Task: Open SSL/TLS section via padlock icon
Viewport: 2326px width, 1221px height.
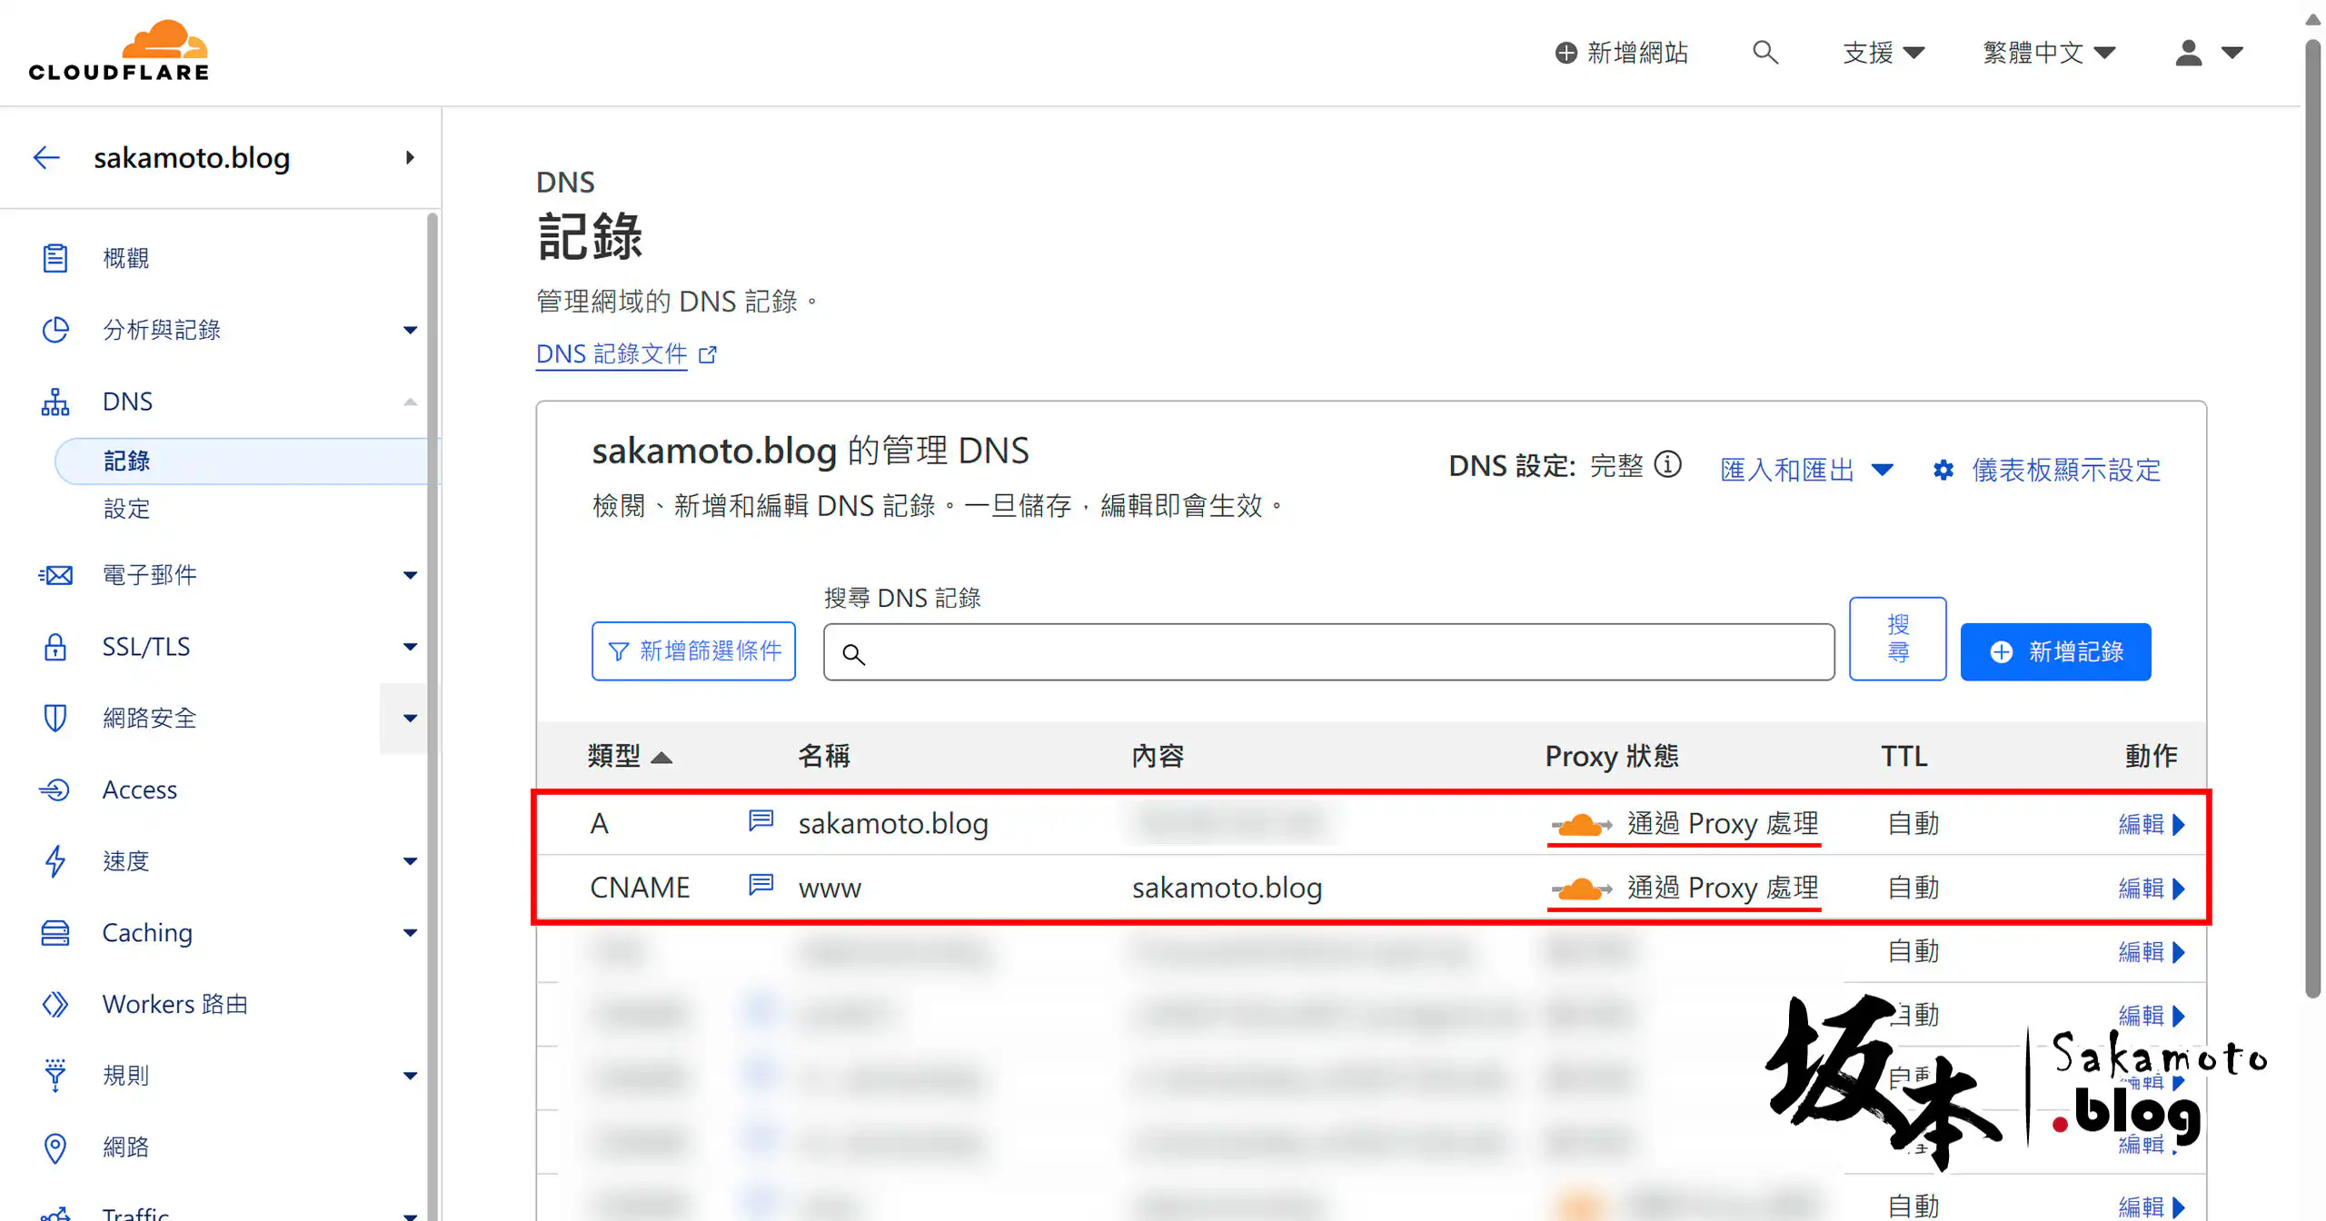Action: click(55, 646)
